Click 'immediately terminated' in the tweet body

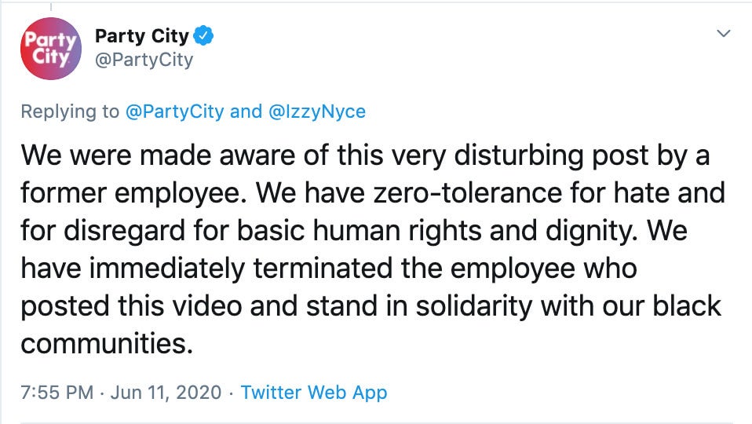pos(242,269)
